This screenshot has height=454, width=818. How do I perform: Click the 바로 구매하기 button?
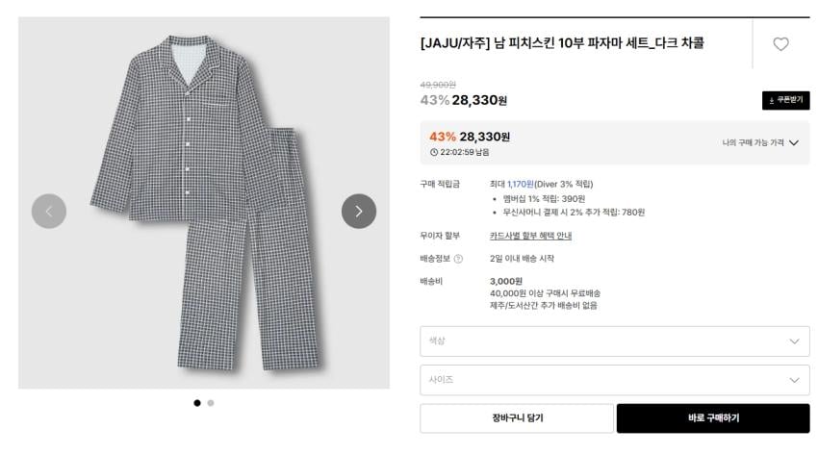[713, 418]
